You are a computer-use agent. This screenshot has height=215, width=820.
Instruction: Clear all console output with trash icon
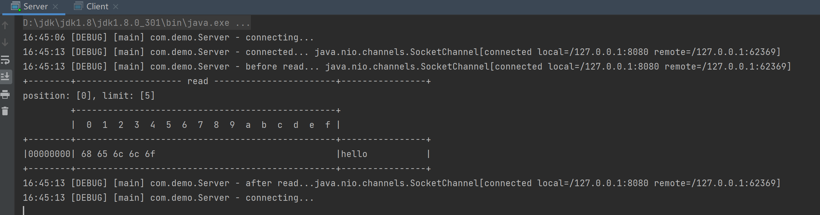(x=5, y=111)
